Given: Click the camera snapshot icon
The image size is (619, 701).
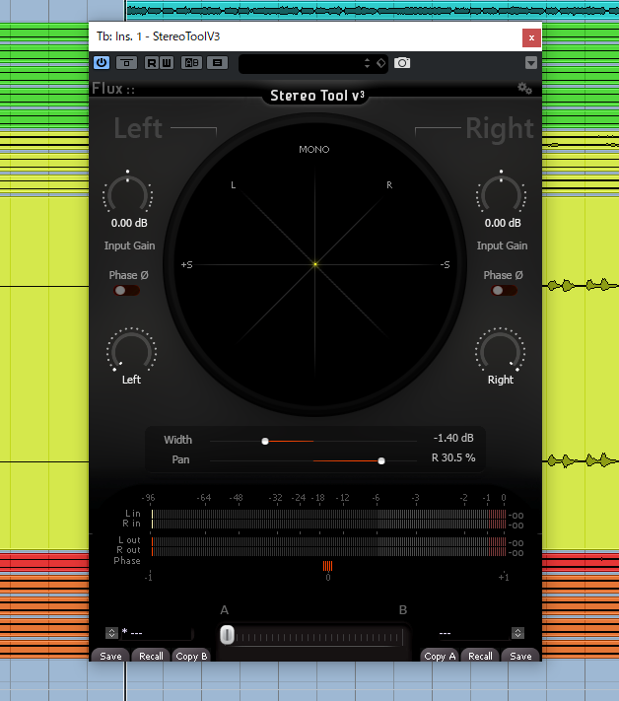Looking at the screenshot, I should 402,62.
